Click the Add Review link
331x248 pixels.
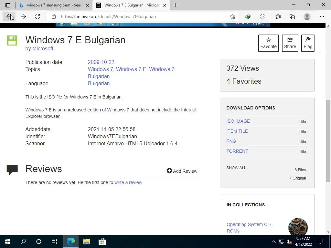[182, 171]
